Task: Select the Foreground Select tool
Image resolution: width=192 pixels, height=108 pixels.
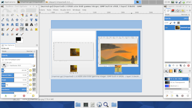Action: (31, 15)
